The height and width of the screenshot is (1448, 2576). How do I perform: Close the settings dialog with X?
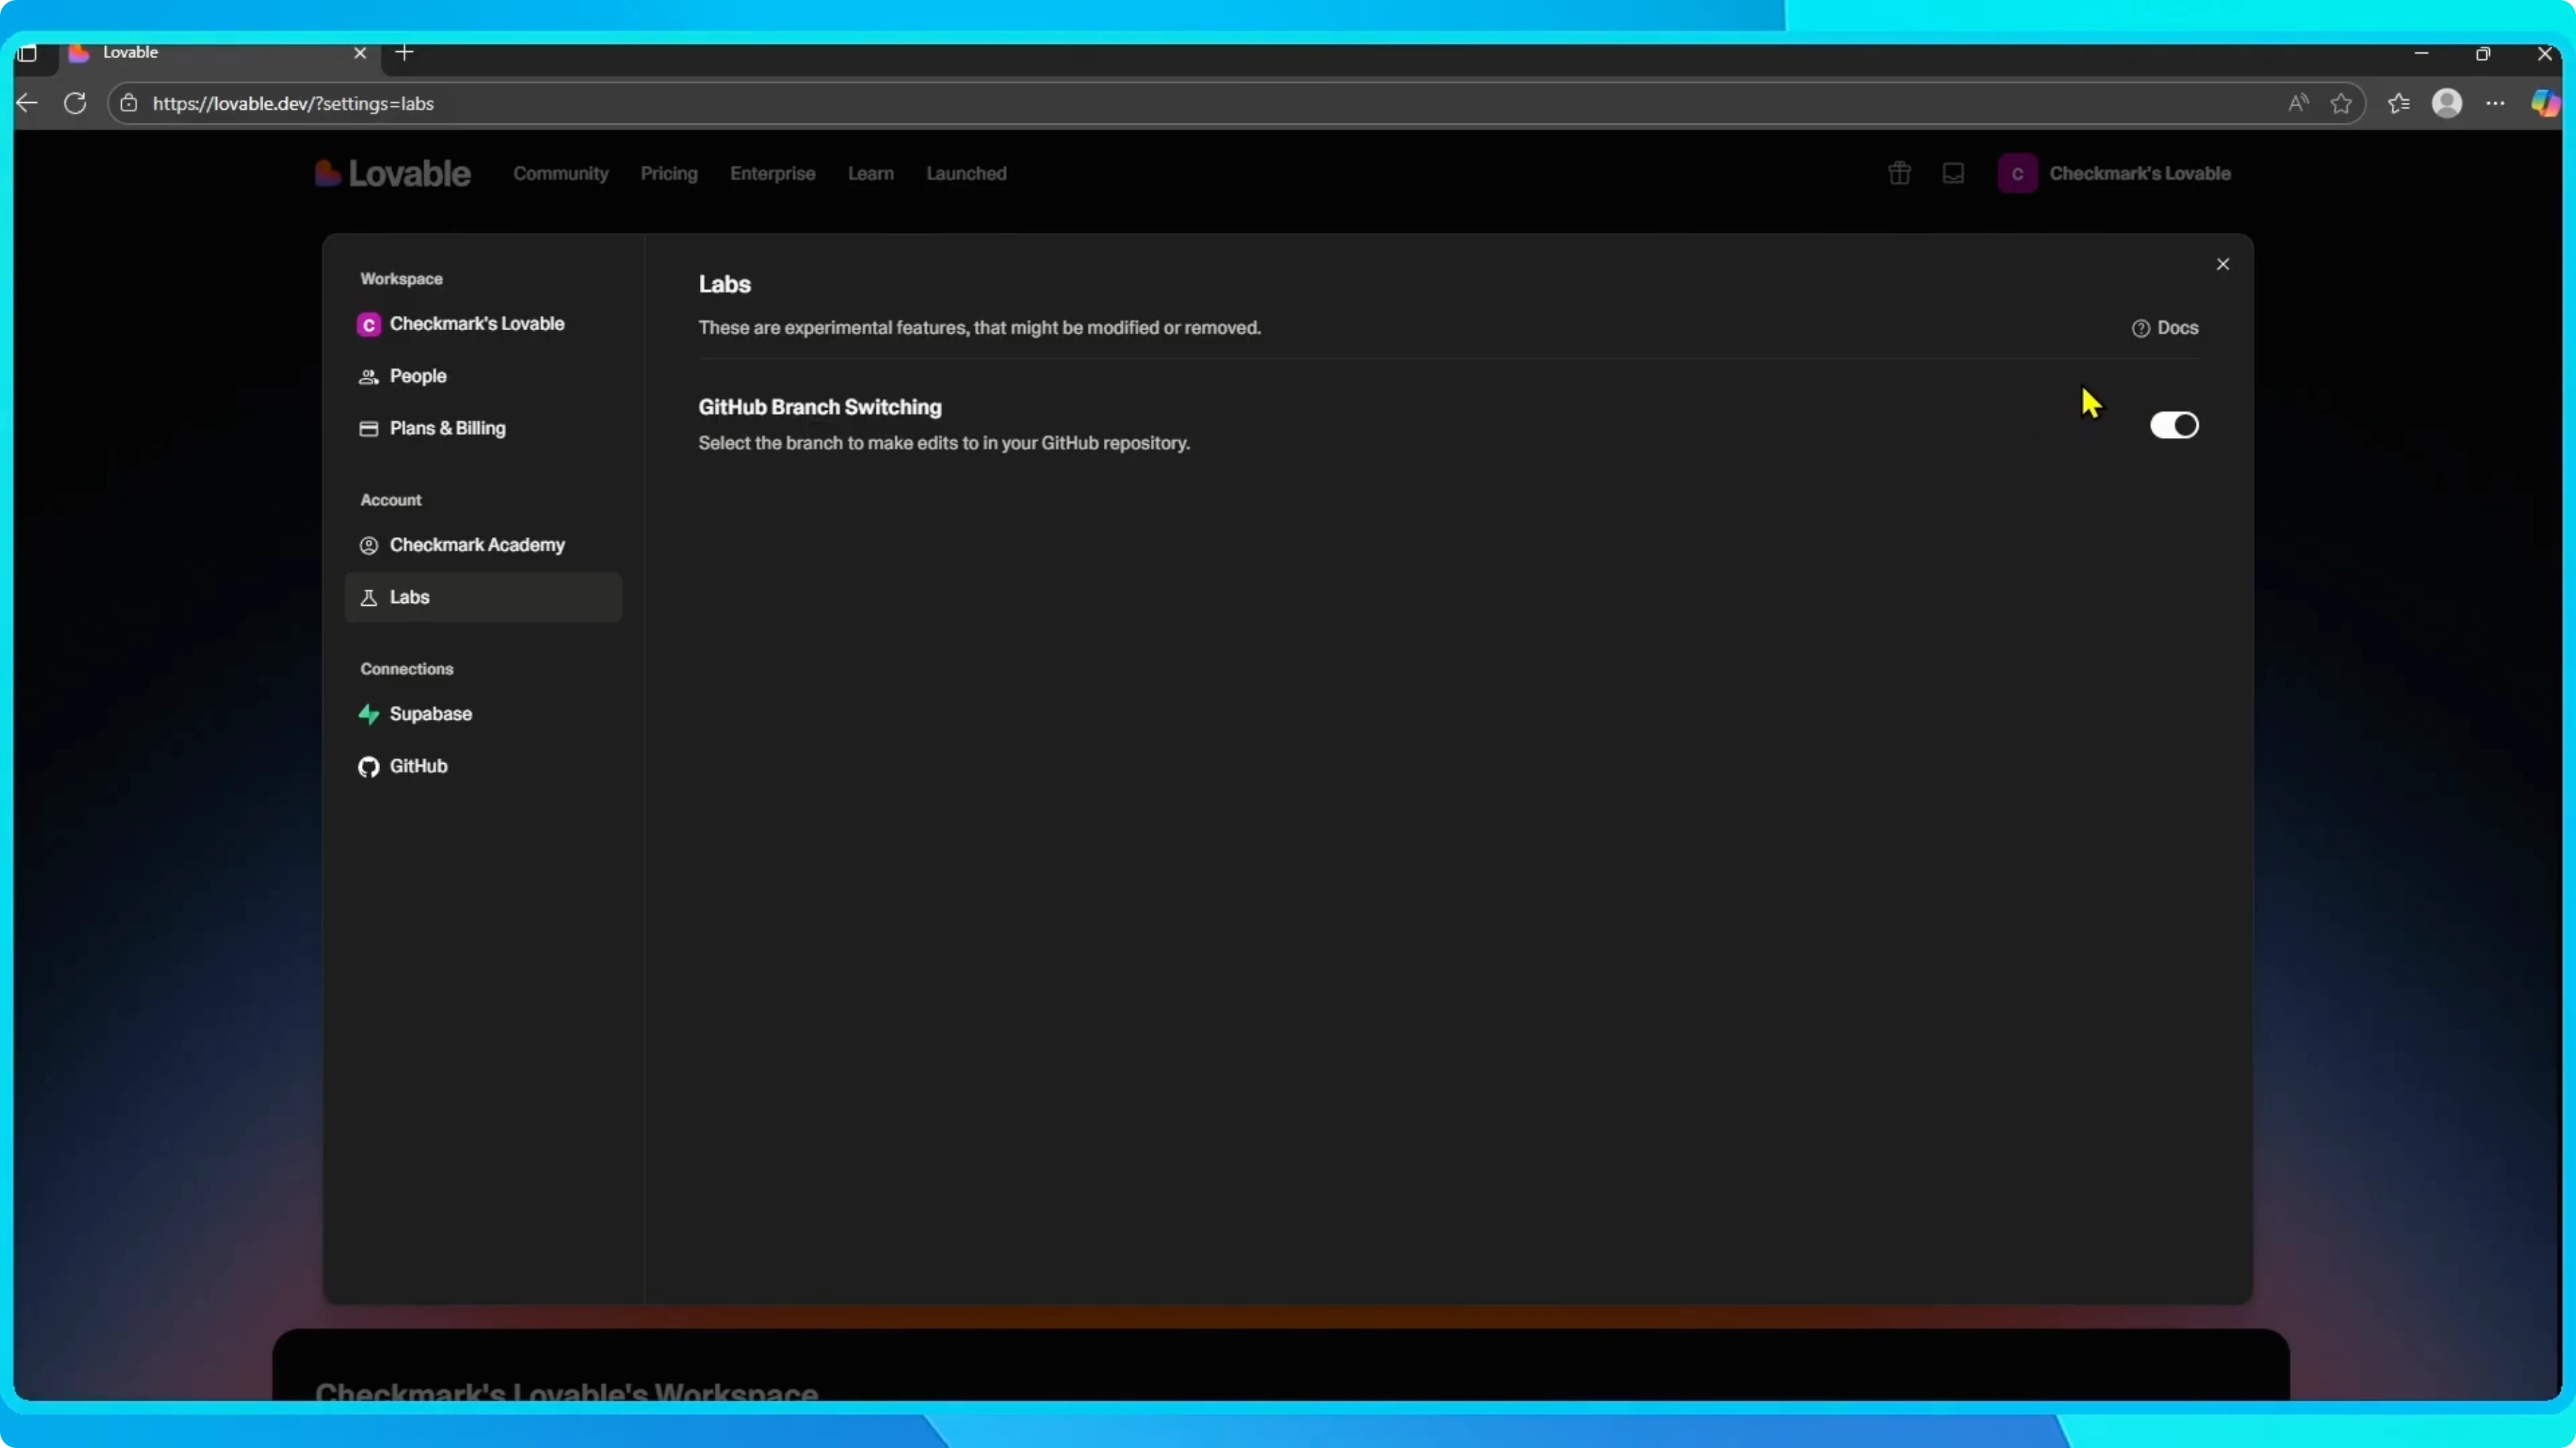(x=2222, y=264)
